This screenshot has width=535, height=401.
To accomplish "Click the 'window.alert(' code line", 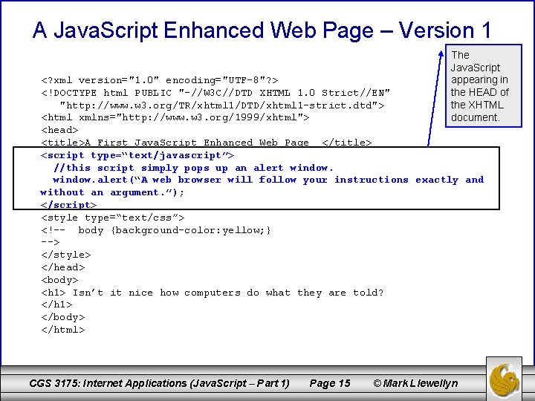I will point(268,180).
